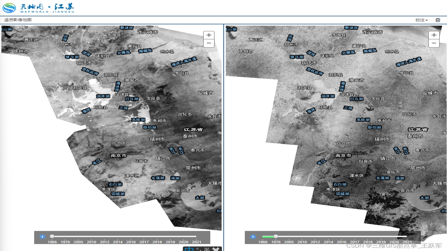Image resolution: width=447 pixels, height=251 pixels.
Task: Zoom out on the right map panel
Action: [x=434, y=43]
